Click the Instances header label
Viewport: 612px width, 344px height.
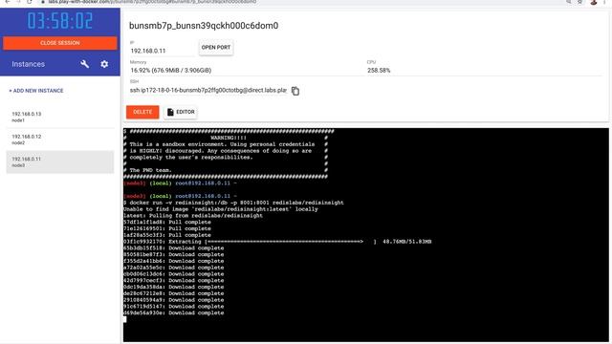tap(28, 64)
